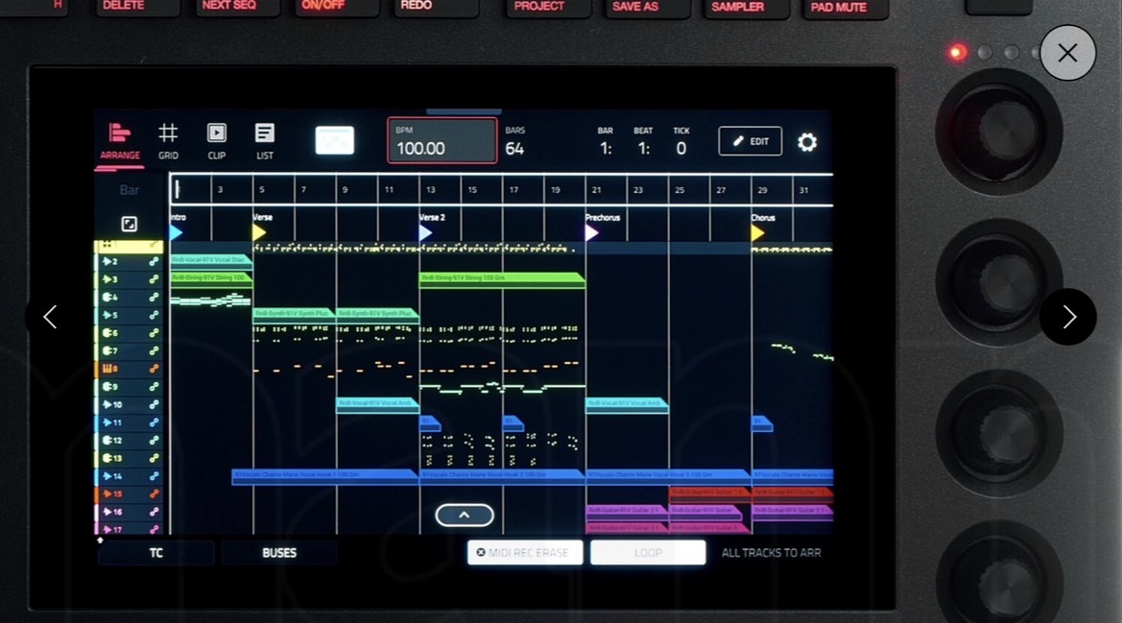1122x623 pixels.
Task: Expand the panel with the up chevron
Action: pos(465,515)
